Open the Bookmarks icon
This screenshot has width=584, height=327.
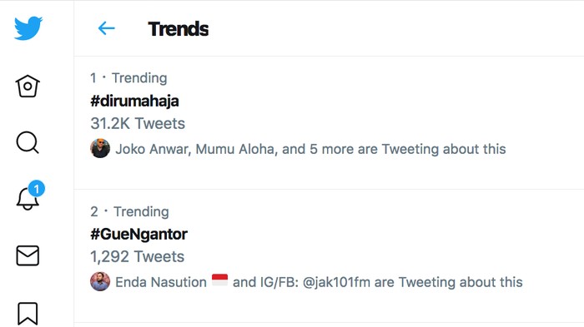28,314
